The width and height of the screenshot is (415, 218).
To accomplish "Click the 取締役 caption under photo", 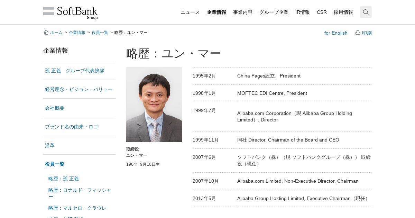I will pyautogui.click(x=132, y=149).
